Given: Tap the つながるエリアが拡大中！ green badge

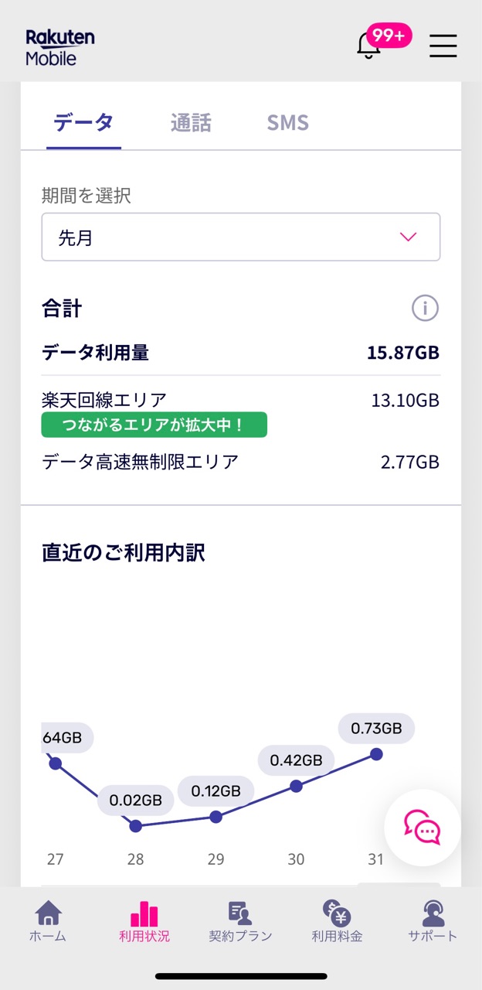Looking at the screenshot, I should coord(154,425).
